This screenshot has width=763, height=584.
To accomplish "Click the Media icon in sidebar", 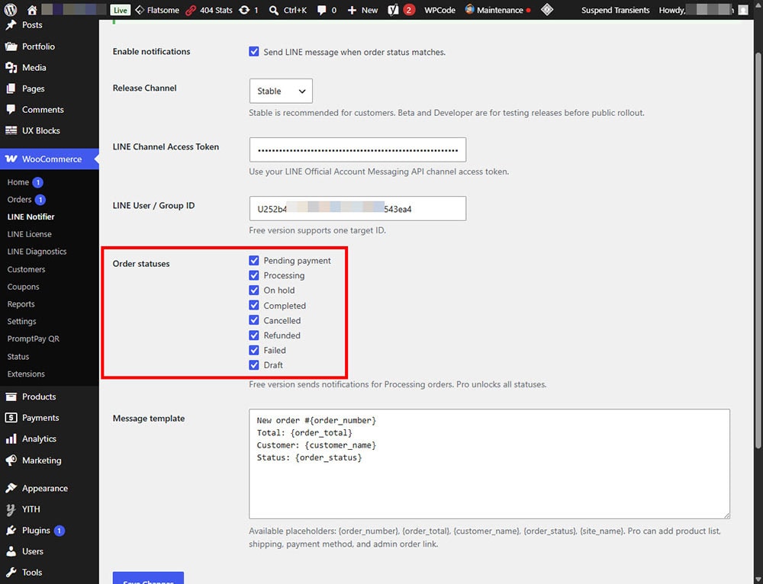I will click(x=11, y=68).
